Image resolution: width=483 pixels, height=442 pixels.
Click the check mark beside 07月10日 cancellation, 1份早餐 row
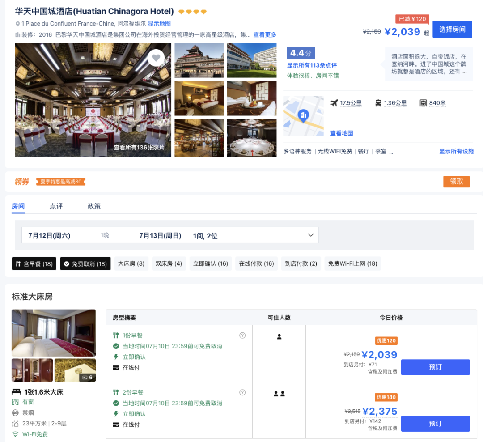tap(116, 346)
